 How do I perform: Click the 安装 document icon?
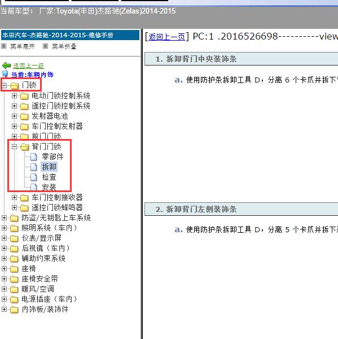(x=34, y=187)
